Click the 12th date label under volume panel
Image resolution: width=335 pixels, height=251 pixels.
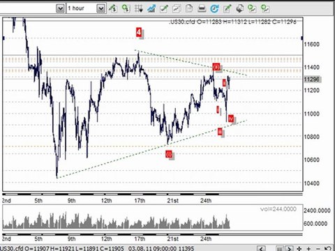(x=106, y=238)
